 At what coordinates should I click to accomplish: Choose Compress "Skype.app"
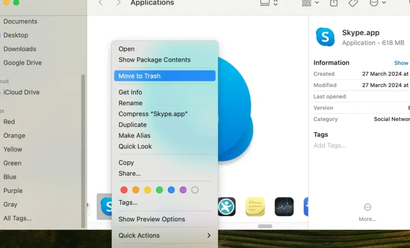click(165, 114)
